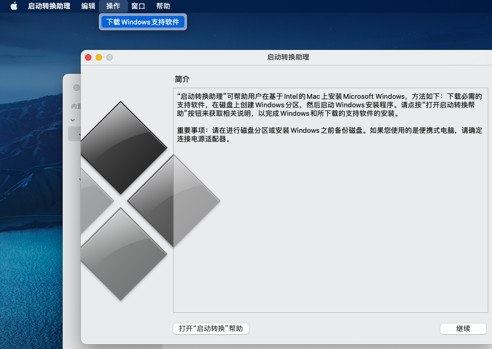Viewport: 492px width, 349px height.
Task: Choose 下载 Windows 支持软件 menu item
Action: tap(143, 22)
